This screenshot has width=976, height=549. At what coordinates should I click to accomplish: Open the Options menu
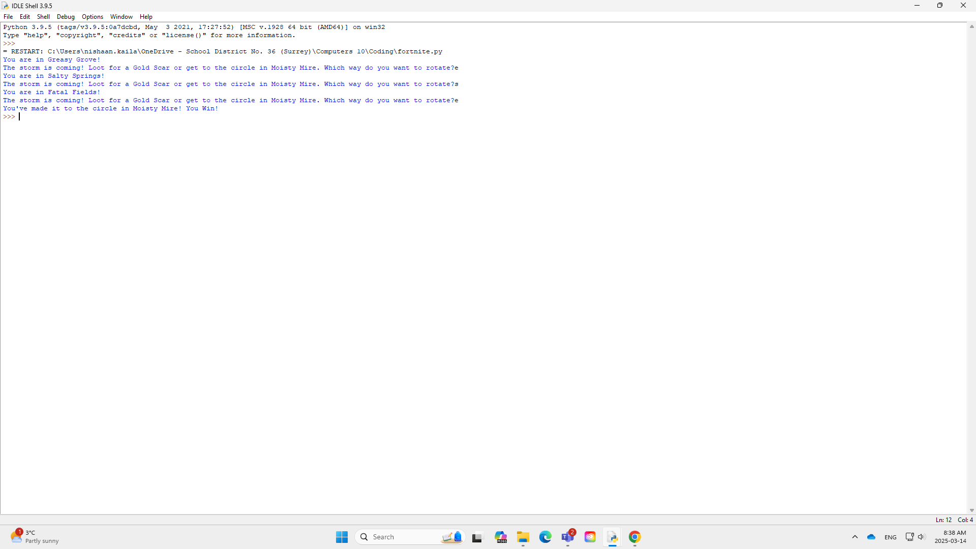(93, 17)
